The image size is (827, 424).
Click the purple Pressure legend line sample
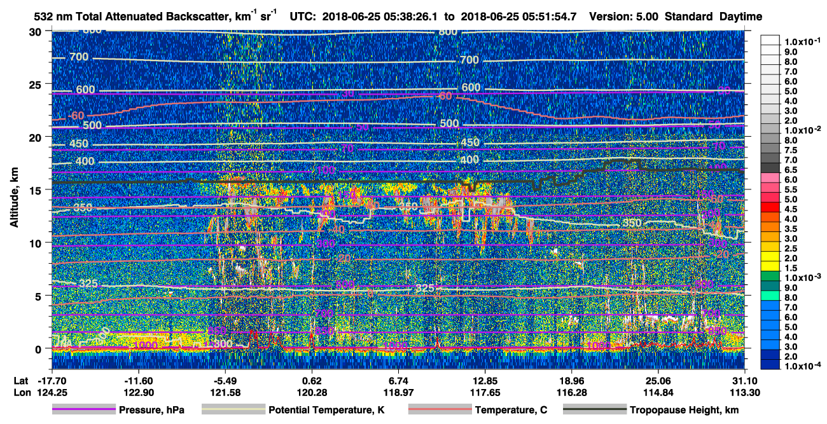pos(83,410)
